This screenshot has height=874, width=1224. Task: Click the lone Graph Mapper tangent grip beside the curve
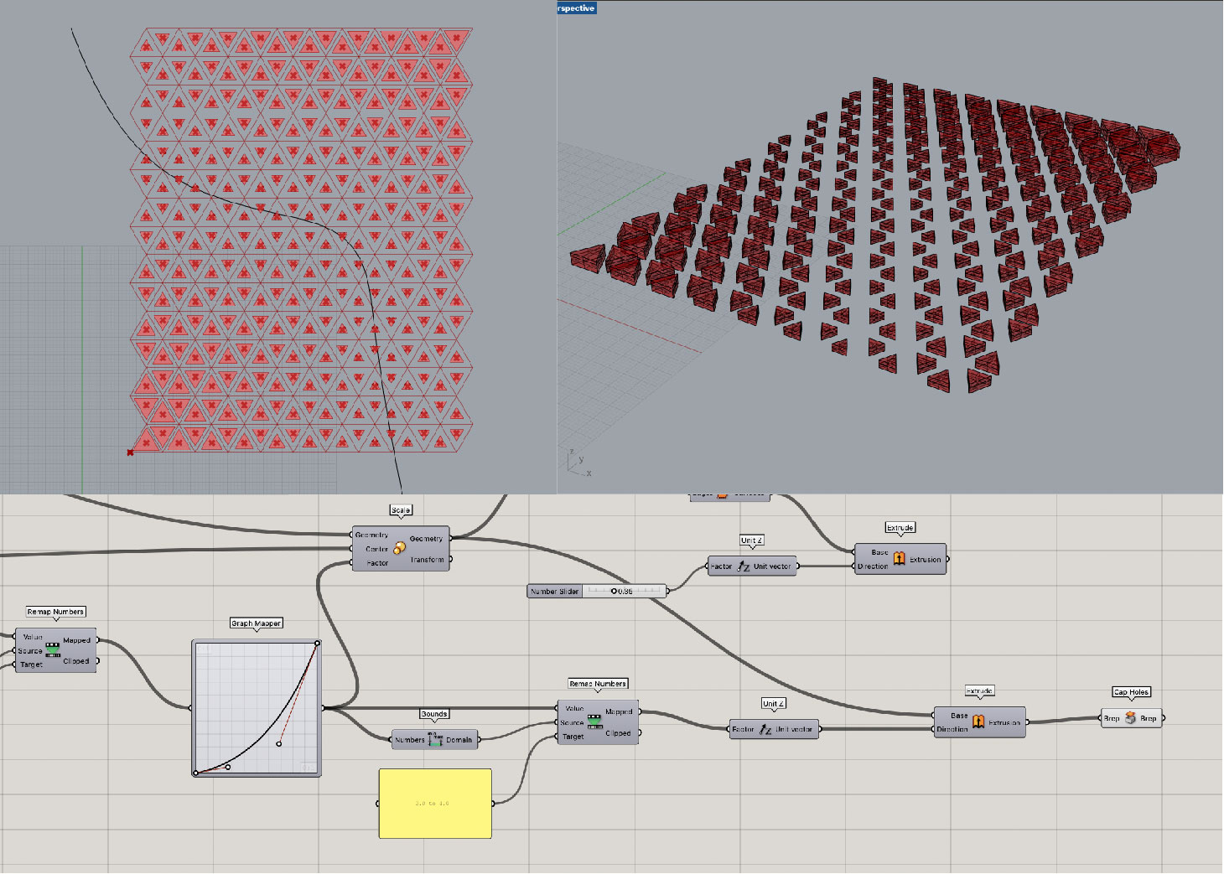point(279,743)
